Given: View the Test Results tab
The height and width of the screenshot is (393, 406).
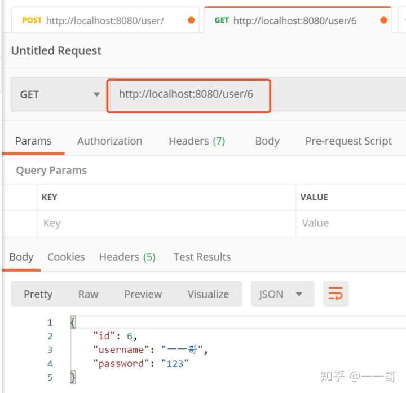Looking at the screenshot, I should pyautogui.click(x=202, y=257).
